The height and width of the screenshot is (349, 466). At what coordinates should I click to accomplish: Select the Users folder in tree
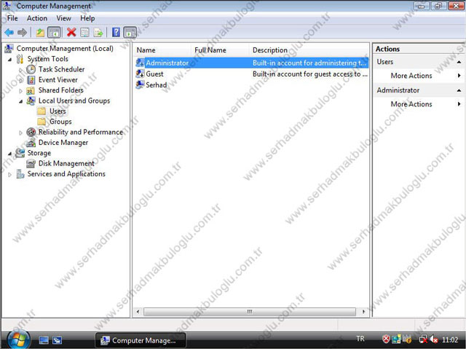pyautogui.click(x=58, y=111)
